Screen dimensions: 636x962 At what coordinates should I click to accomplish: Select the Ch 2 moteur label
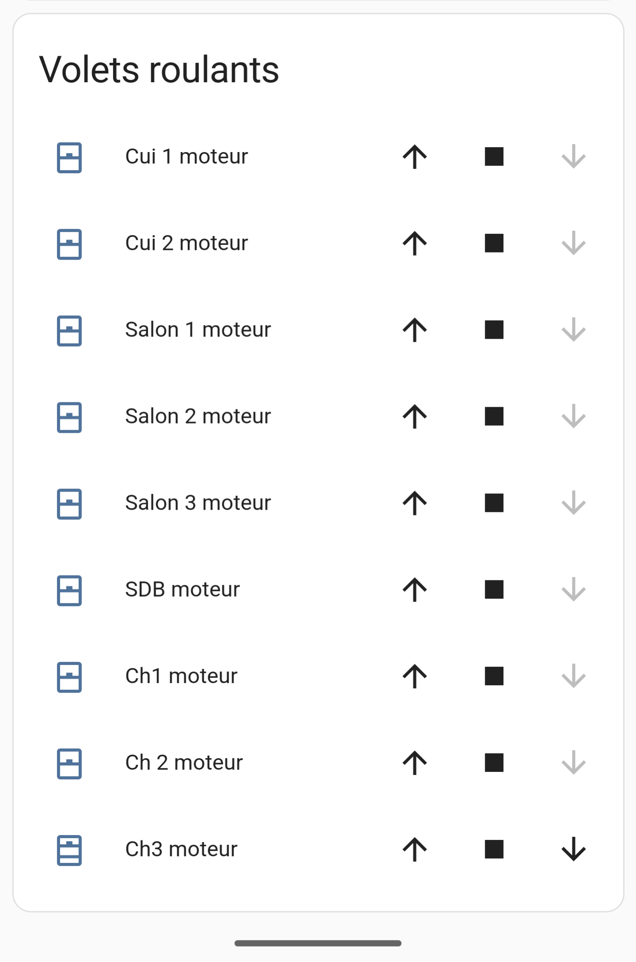[184, 763]
